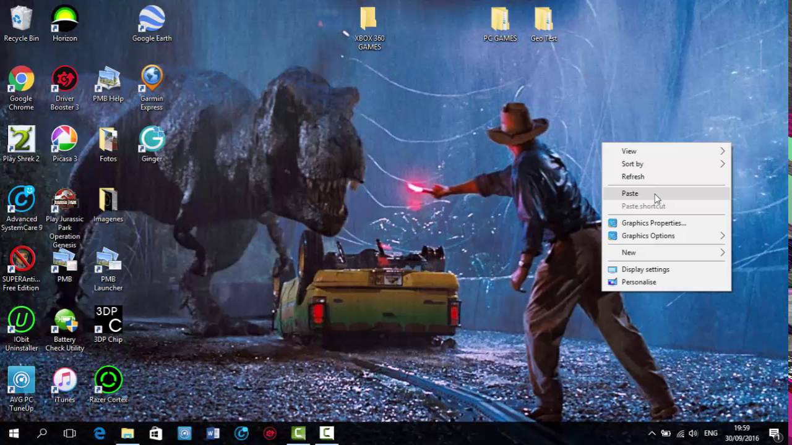
Task: Open Microsoft Word from the taskbar
Action: point(213,433)
